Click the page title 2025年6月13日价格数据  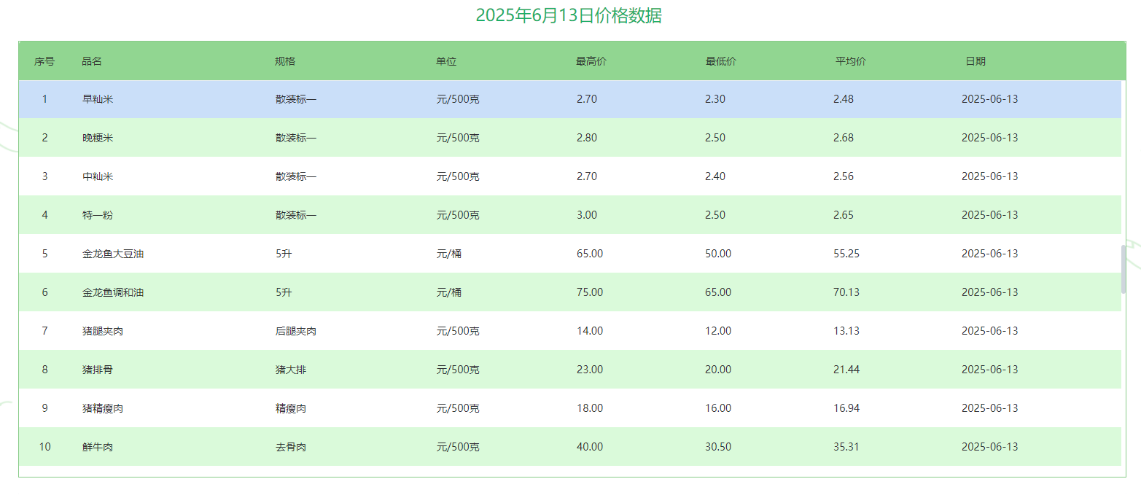[x=569, y=16]
